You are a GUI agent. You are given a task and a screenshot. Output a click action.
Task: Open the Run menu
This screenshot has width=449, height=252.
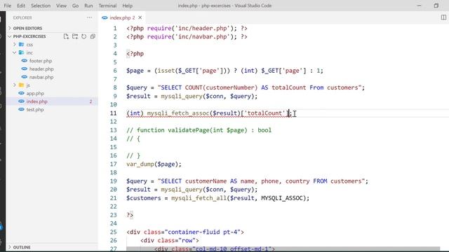(88, 6)
